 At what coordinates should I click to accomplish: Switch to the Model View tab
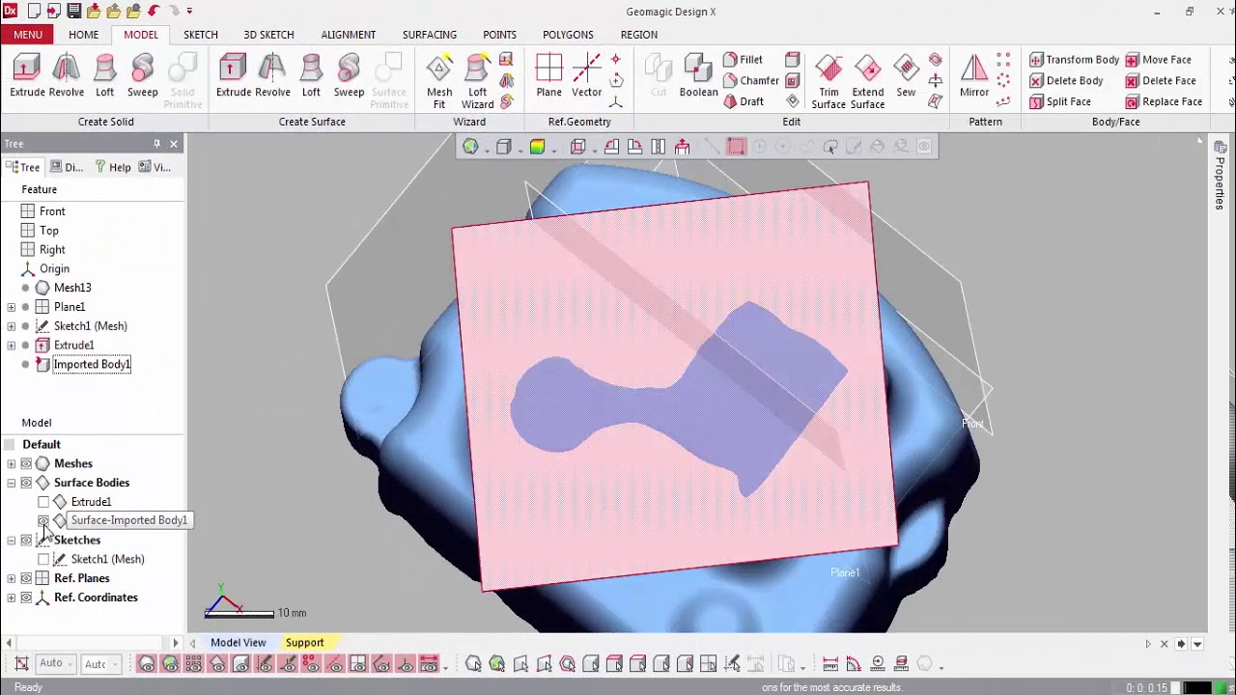point(238,643)
